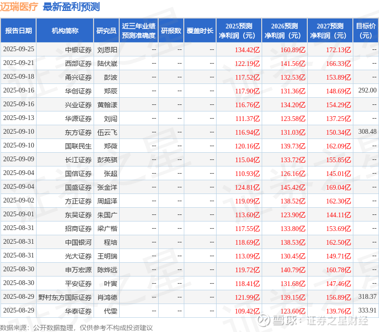The image size is (379, 332).
Task: Select the 172.13亿 profit value
Action: tap(338, 50)
